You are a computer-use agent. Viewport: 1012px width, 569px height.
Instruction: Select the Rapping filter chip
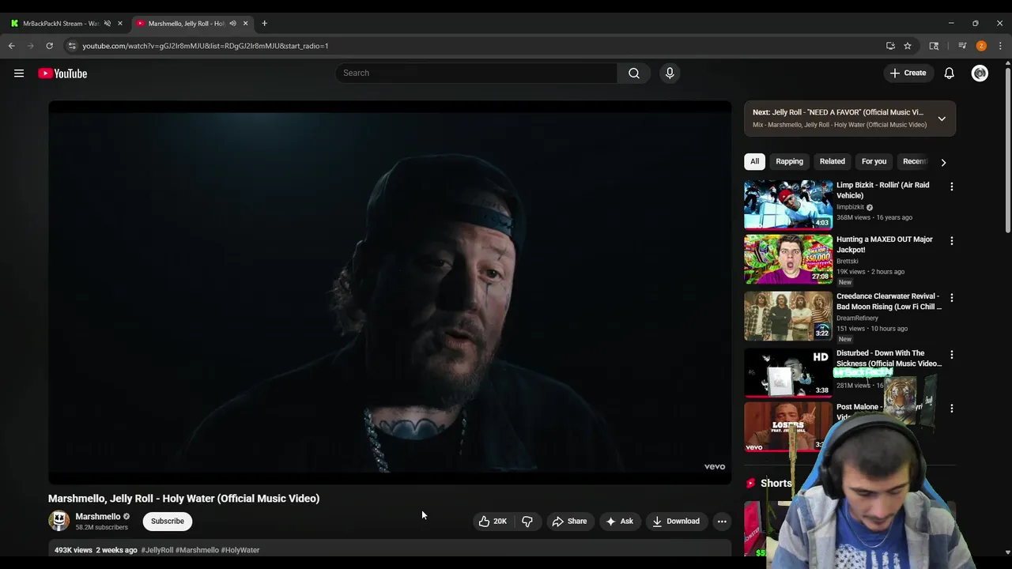(x=789, y=161)
